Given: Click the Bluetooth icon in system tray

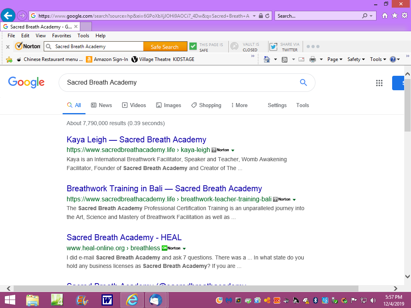Looking at the screenshot, I should pyautogui.click(x=315, y=300).
